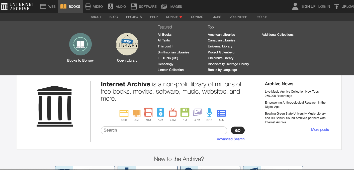Image resolution: width=354 pixels, height=170 pixels.
Task: Click the blue microphone icon labeled 251K
Action: (209, 112)
